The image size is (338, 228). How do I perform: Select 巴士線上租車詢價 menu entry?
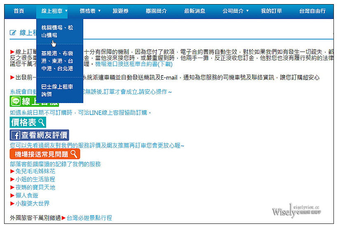[x=57, y=90]
